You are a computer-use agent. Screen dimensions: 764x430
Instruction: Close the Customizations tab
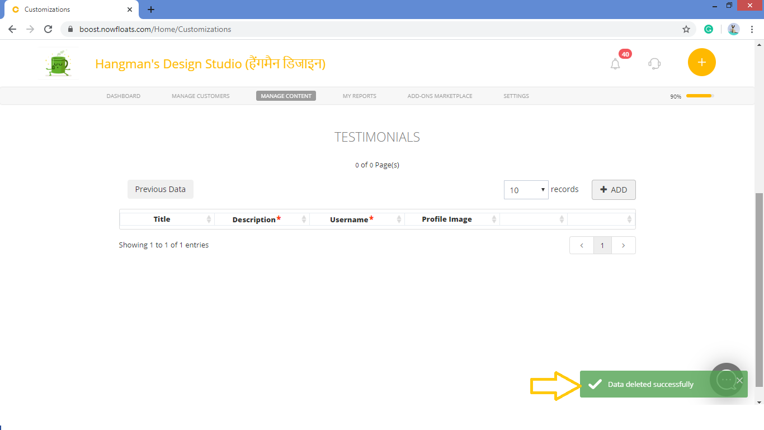[x=130, y=10]
